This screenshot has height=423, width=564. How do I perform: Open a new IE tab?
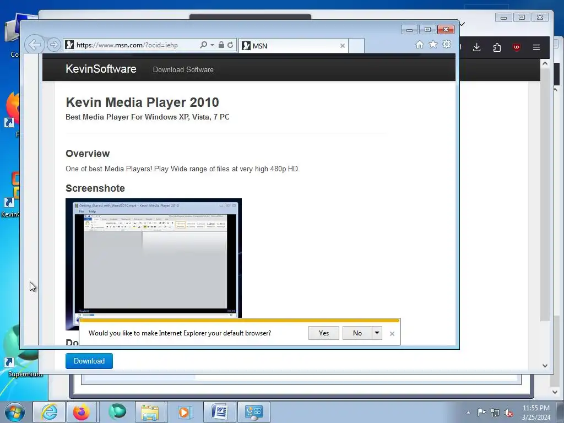pyautogui.click(x=356, y=46)
